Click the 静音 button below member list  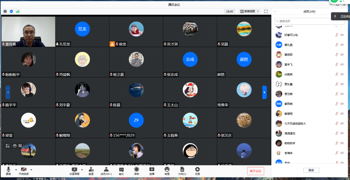click(311, 170)
